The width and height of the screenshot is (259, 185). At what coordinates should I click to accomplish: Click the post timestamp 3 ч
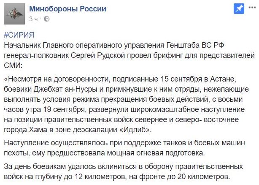pyautogui.click(x=33, y=19)
